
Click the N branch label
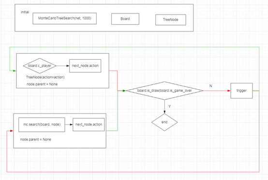[x=211, y=86]
